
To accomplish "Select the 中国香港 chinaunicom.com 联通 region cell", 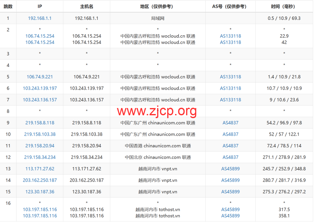I will [158, 146].
